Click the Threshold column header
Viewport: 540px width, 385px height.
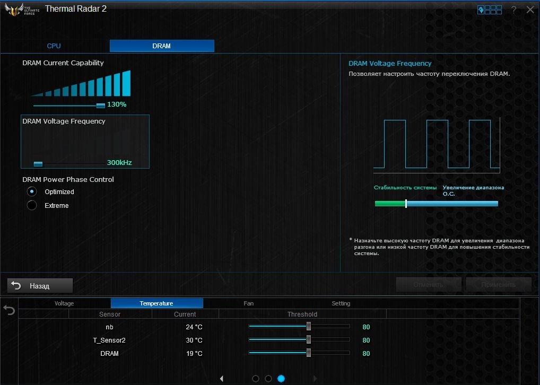[x=302, y=314]
